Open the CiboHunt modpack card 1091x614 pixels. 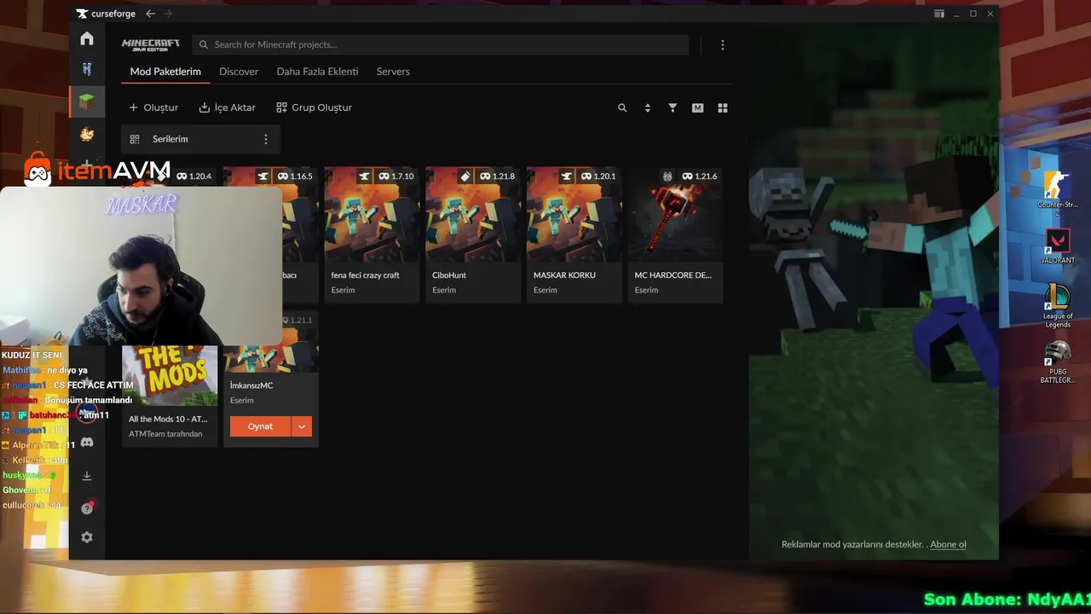pos(473,235)
